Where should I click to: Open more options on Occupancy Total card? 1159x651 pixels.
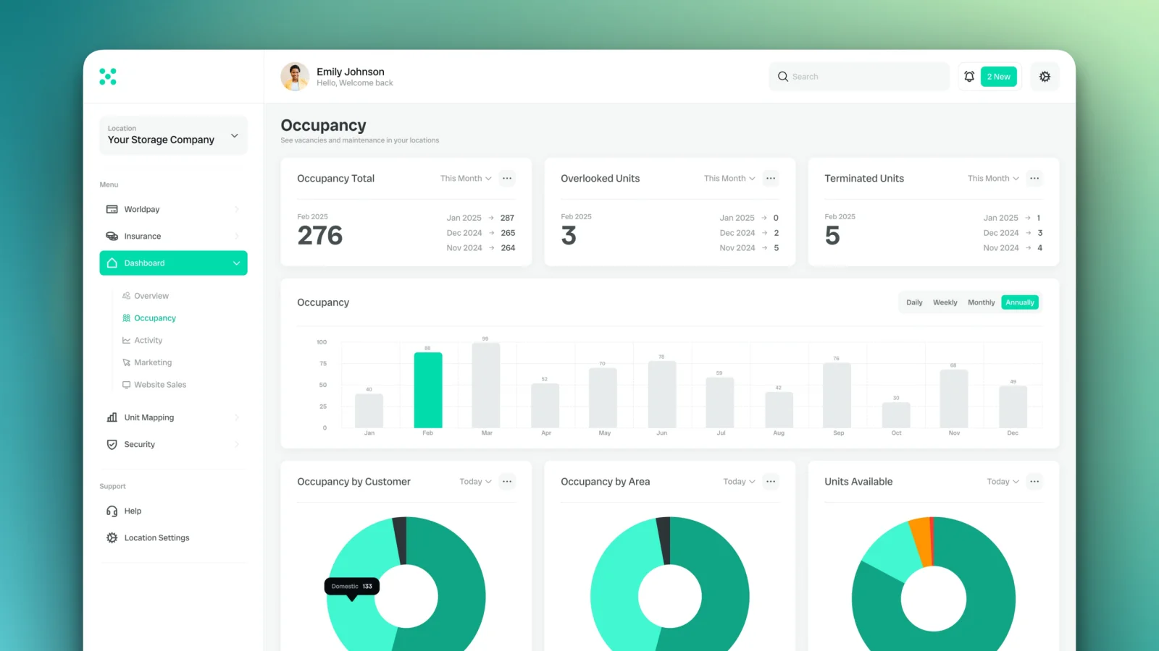507,179
